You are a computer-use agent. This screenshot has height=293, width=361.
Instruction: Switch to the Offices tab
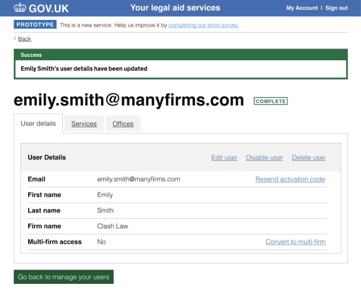tap(123, 124)
